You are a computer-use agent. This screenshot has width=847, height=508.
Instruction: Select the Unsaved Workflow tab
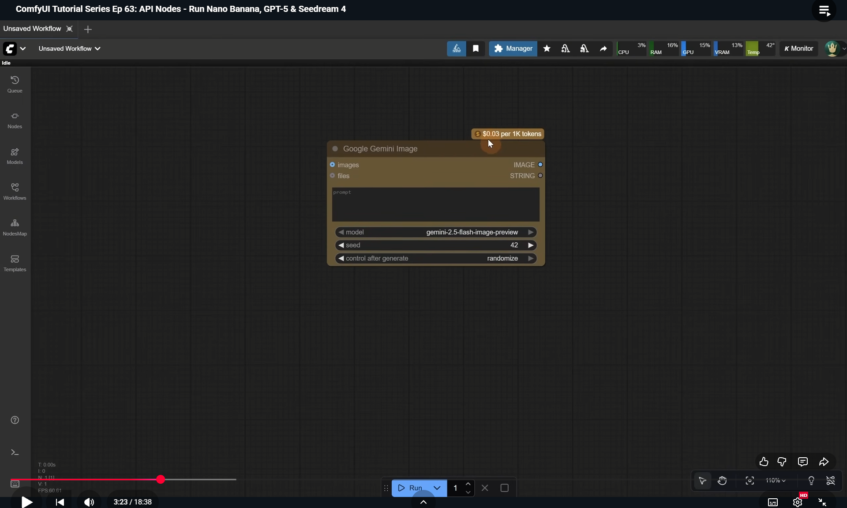point(32,29)
